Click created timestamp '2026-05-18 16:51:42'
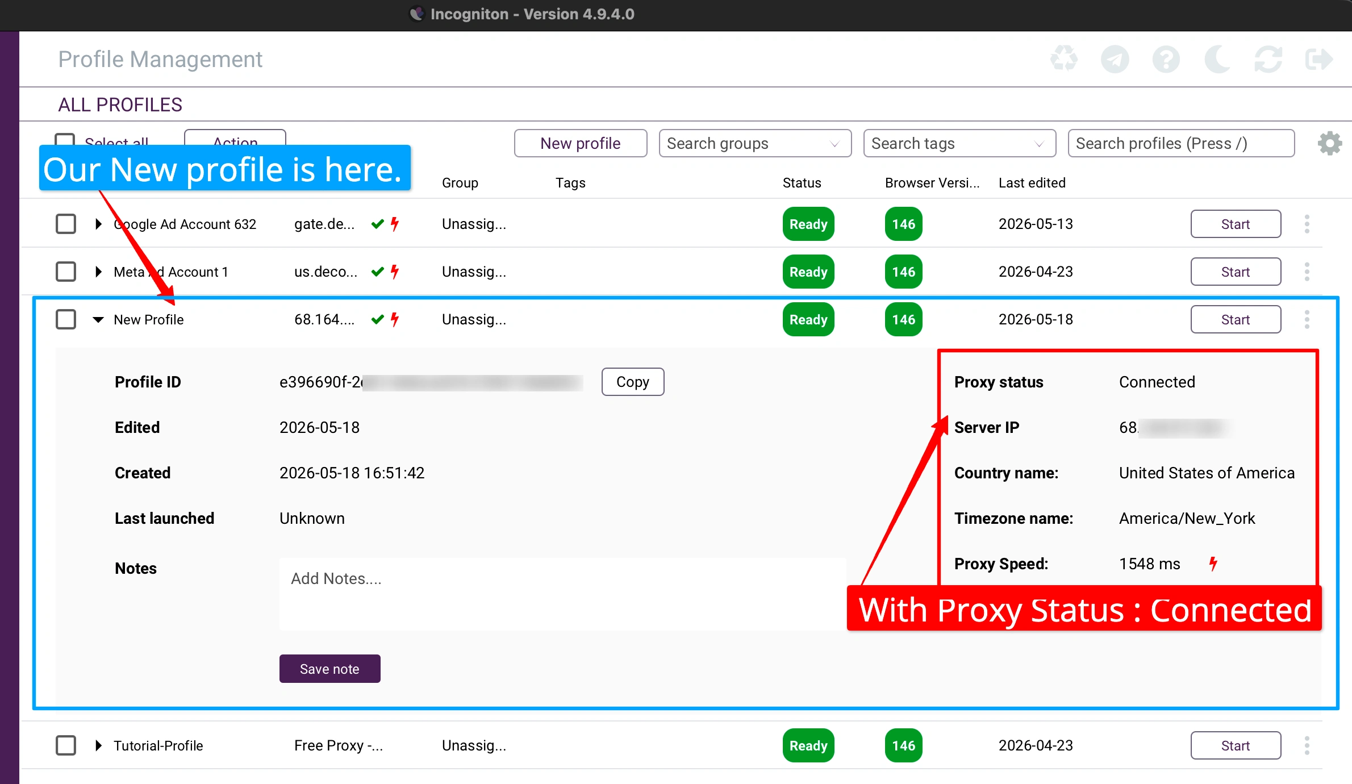1352x784 pixels. (x=352, y=473)
